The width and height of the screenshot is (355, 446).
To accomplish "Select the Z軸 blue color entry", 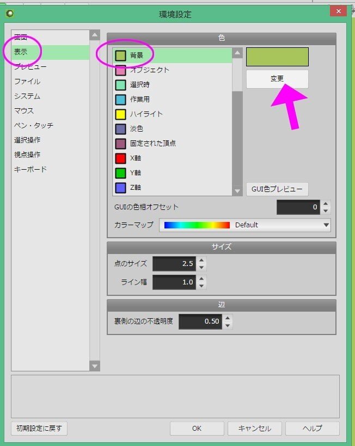I will 172,188.
